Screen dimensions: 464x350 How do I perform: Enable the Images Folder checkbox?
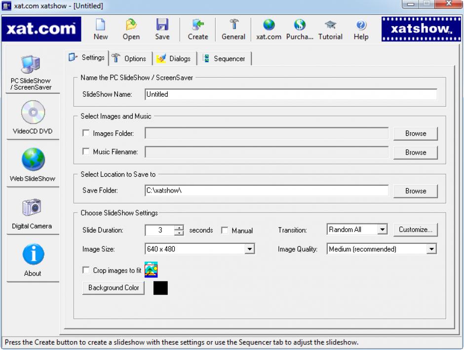pyautogui.click(x=86, y=133)
